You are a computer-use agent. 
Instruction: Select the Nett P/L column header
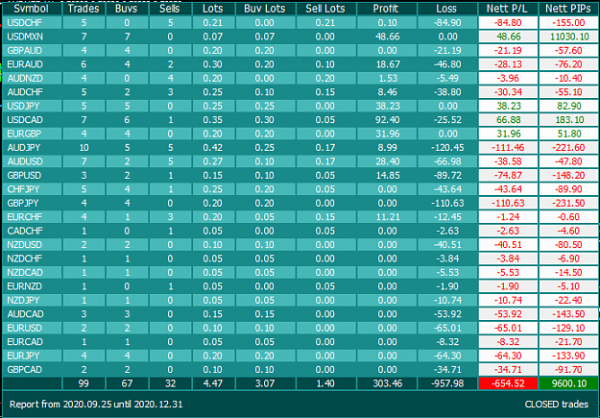tap(508, 9)
